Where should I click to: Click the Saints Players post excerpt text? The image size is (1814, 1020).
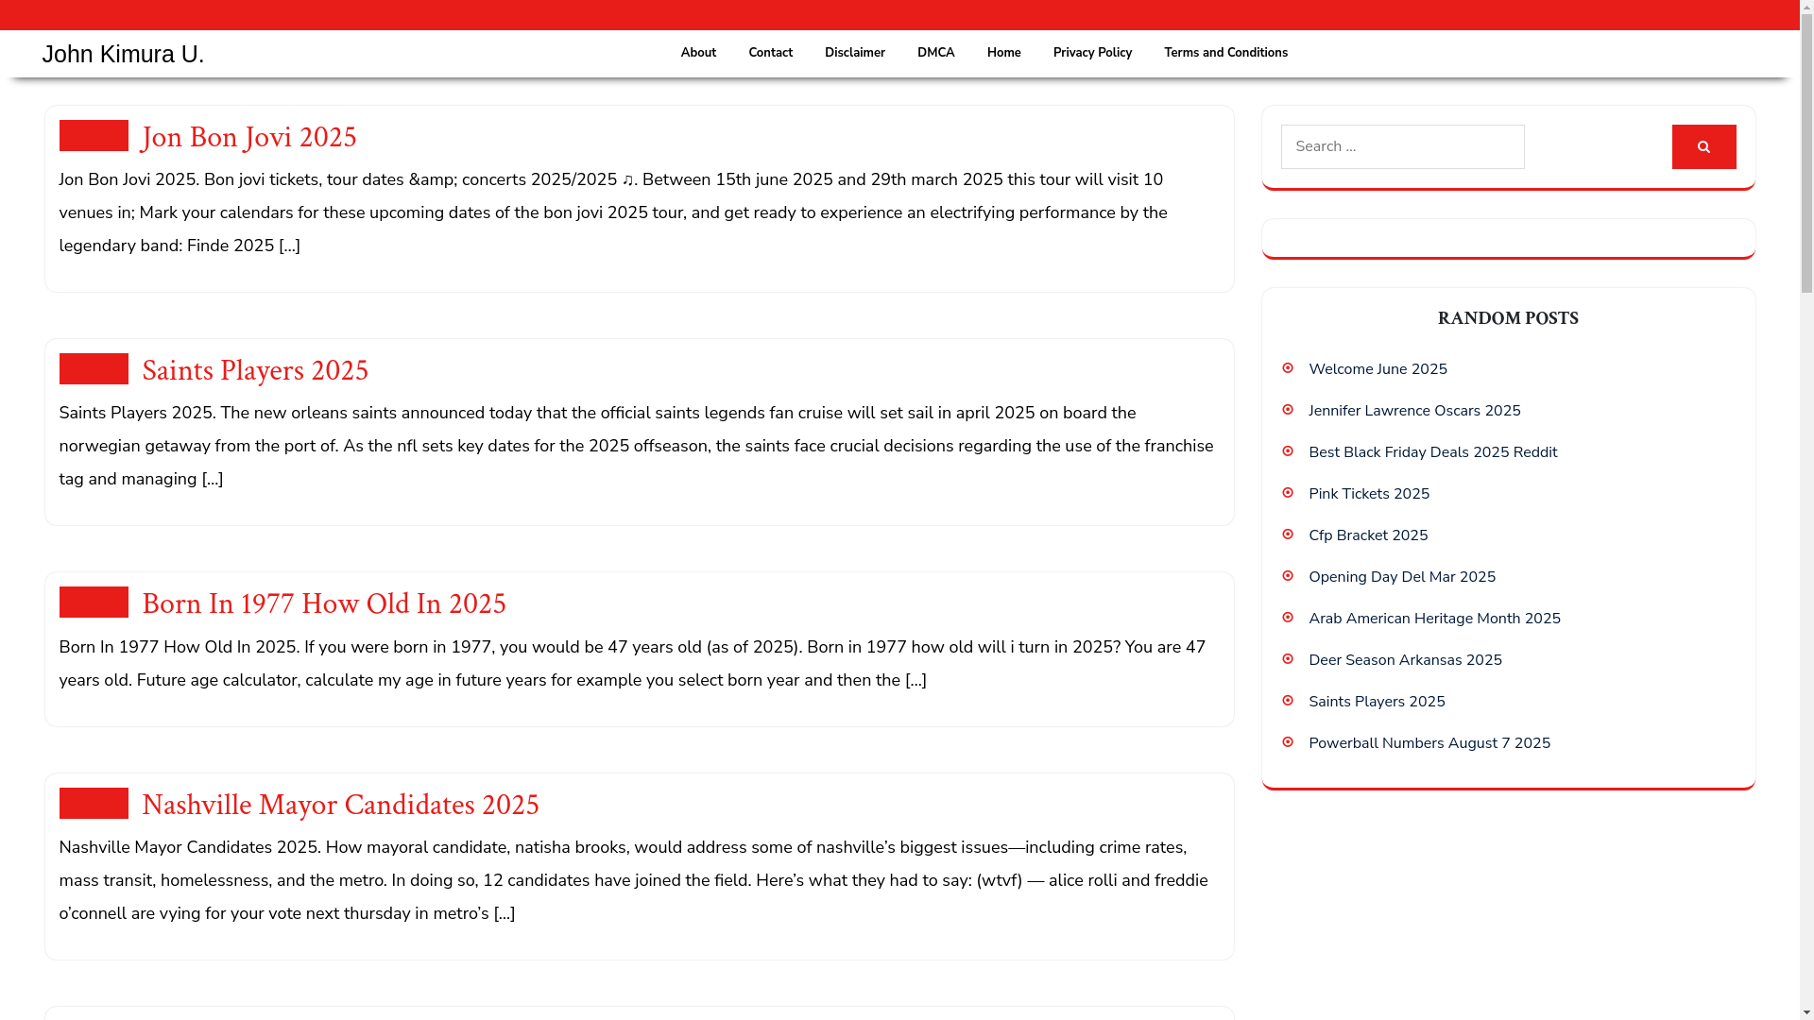pos(636,446)
